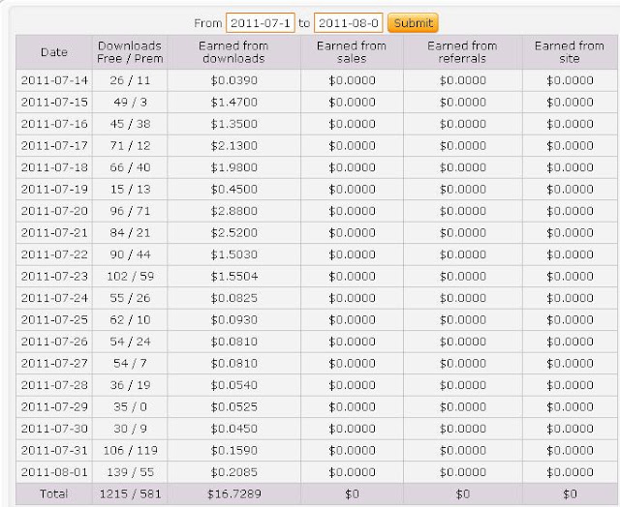Click the downloads value 71 / 12
The width and height of the screenshot is (620, 507).
(x=130, y=146)
